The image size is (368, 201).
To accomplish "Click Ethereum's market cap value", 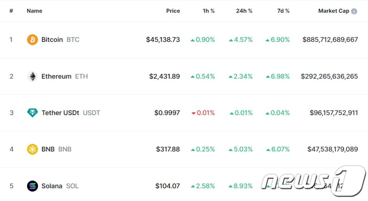I will pos(329,76).
